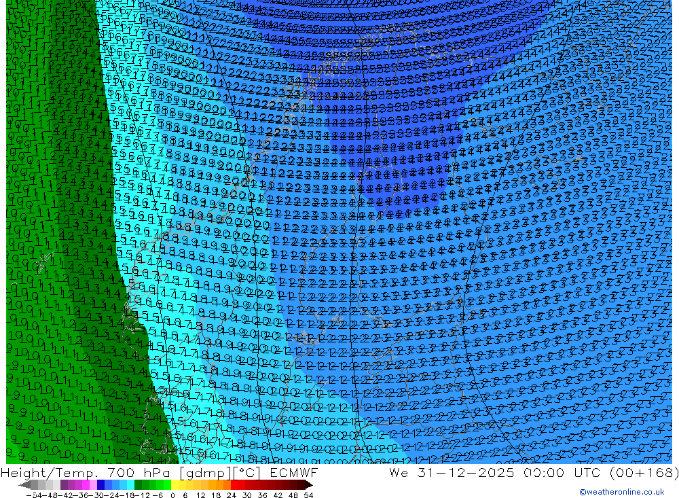This screenshot has width=679, height=498.
Task: Click the "[°C]" unit label
Action: point(246,473)
